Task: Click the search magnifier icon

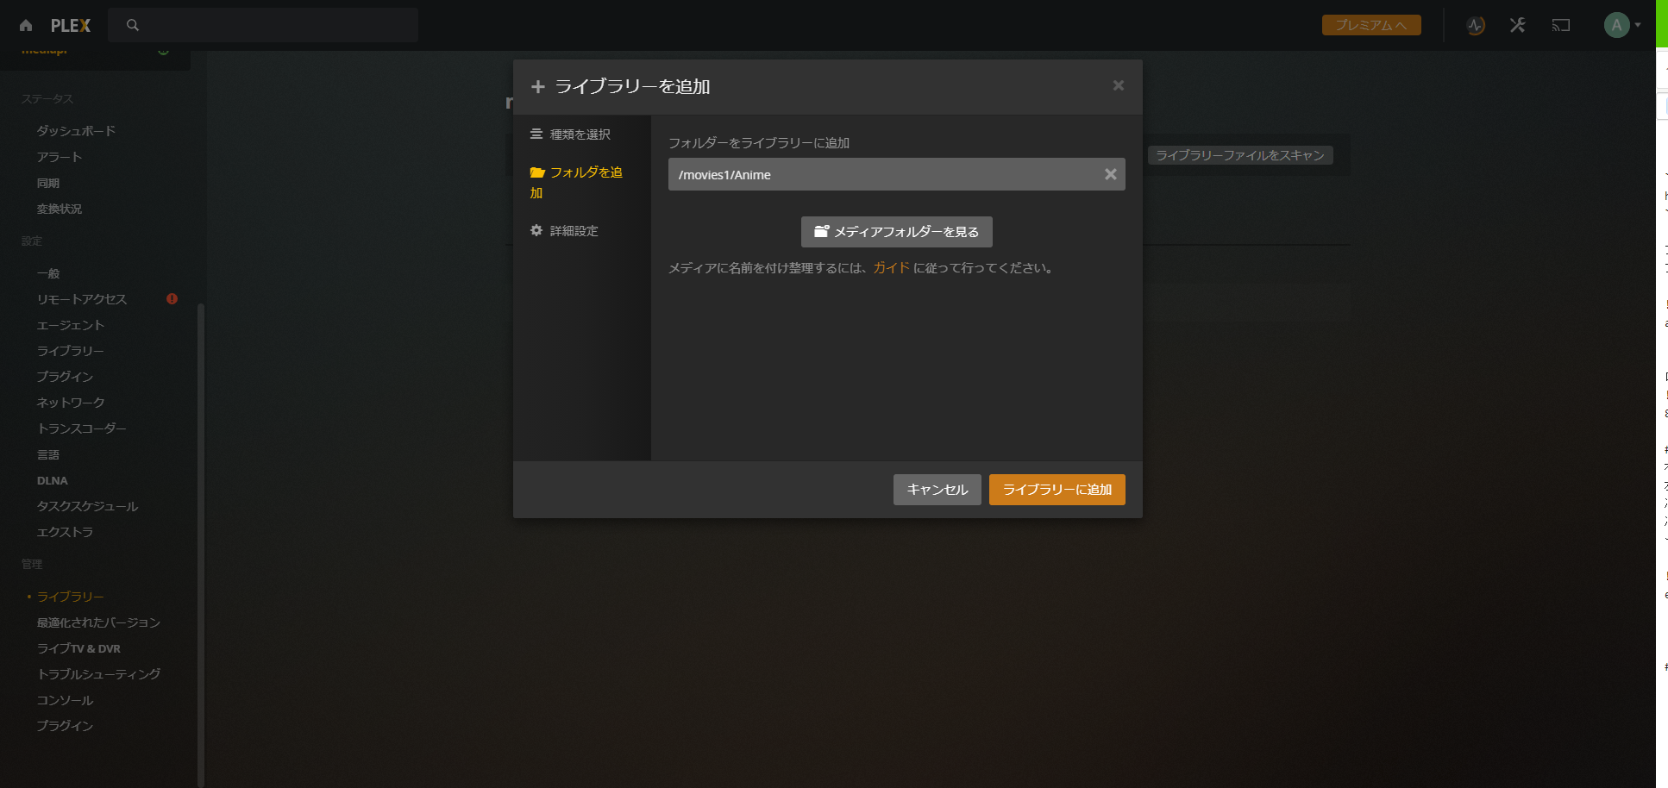Action: (132, 25)
